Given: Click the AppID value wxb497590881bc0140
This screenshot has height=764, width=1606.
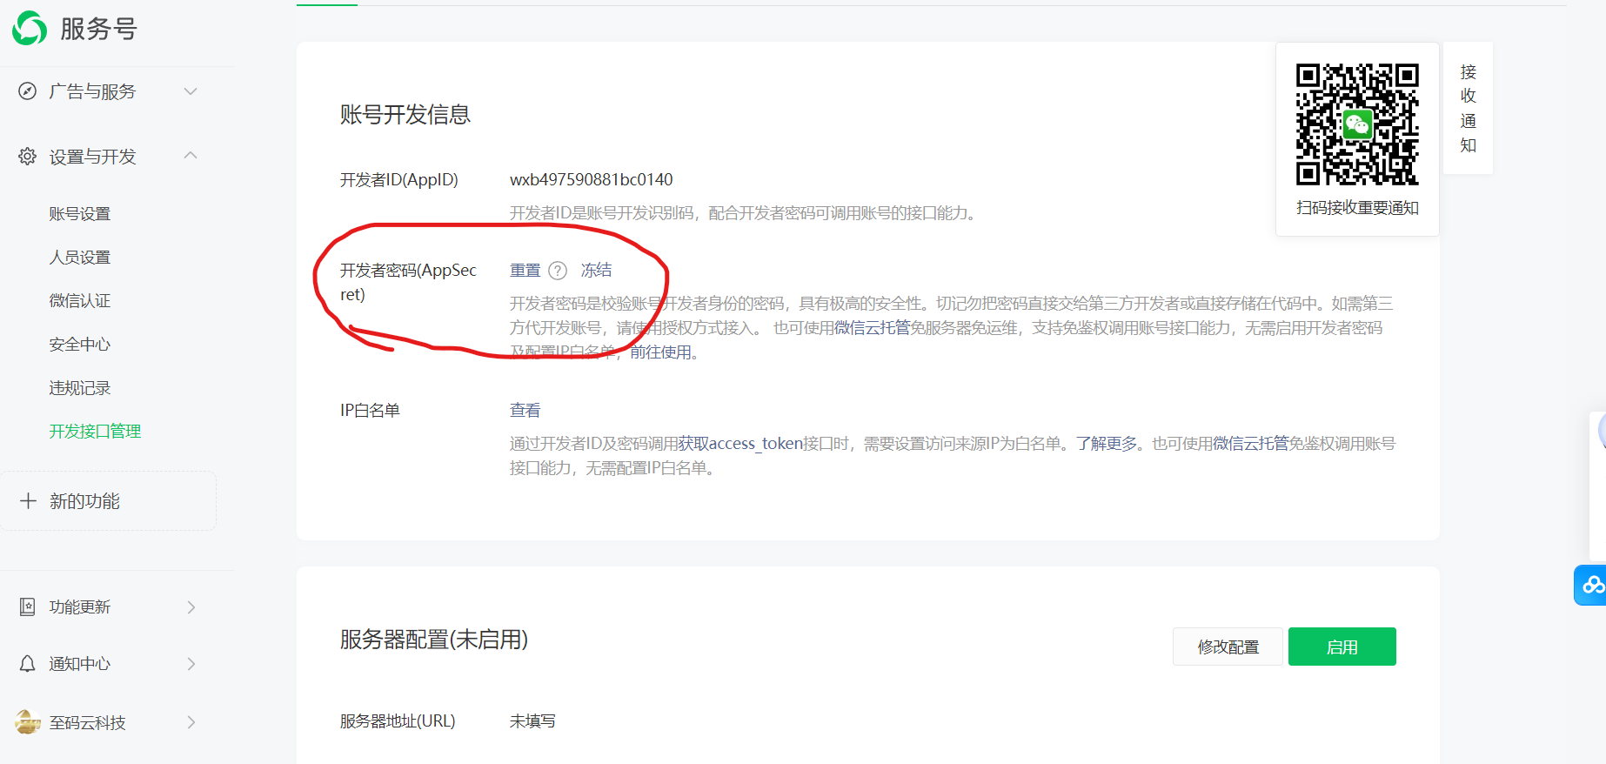Looking at the screenshot, I should coord(592,180).
